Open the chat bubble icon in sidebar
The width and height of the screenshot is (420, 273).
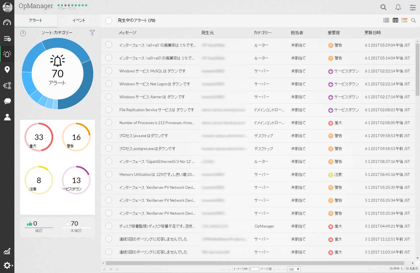click(x=7, y=101)
